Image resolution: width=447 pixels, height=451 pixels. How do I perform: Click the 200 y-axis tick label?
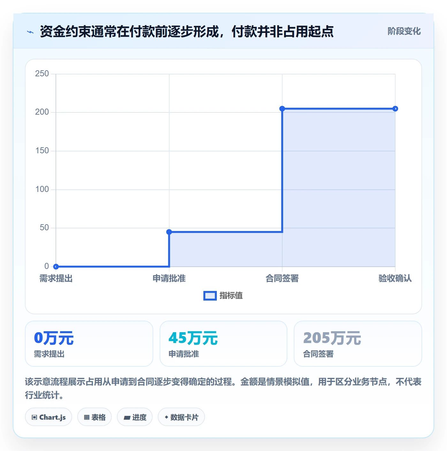(42, 112)
